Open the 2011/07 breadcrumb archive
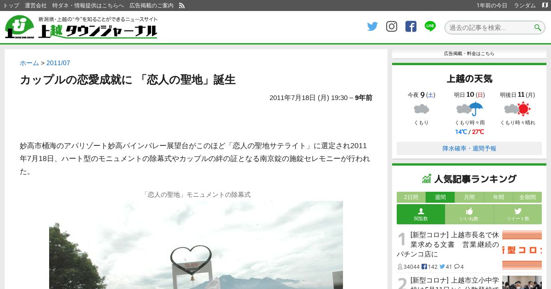The width and height of the screenshot is (551, 289). tap(58, 63)
